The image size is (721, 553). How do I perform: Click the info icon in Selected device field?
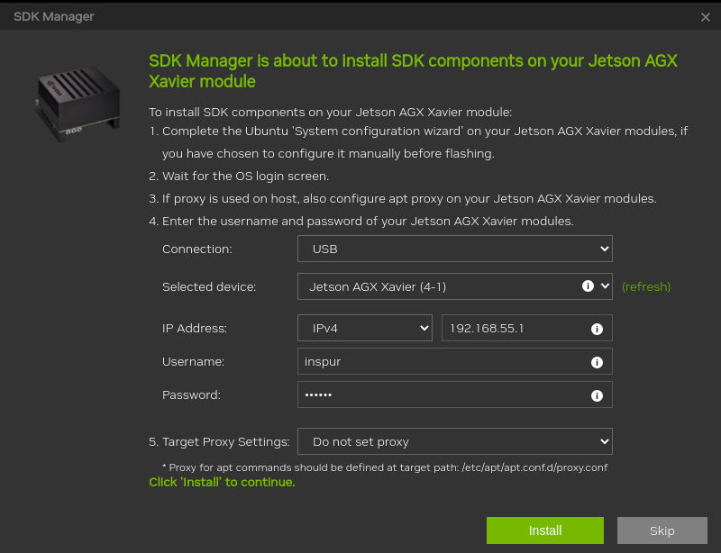(x=588, y=286)
